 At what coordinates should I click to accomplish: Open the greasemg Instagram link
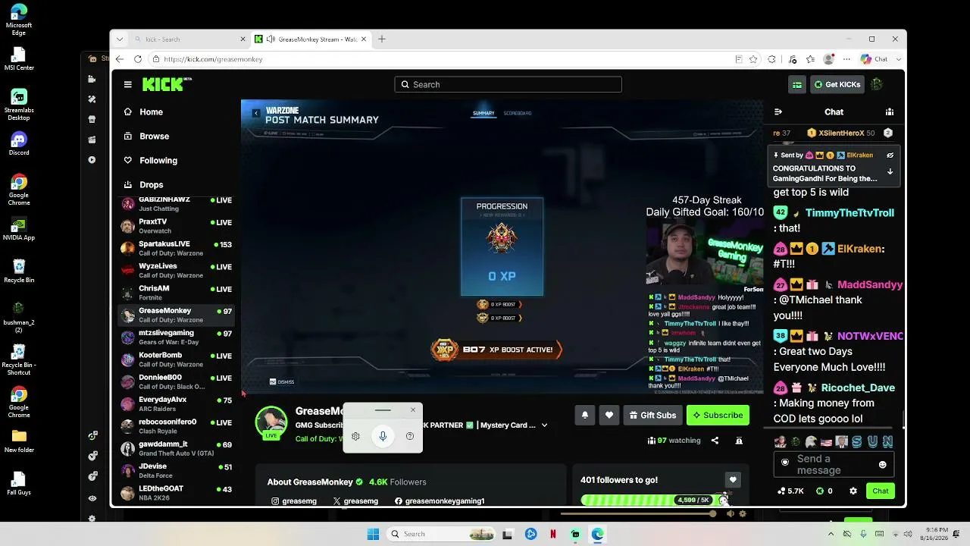tap(293, 501)
